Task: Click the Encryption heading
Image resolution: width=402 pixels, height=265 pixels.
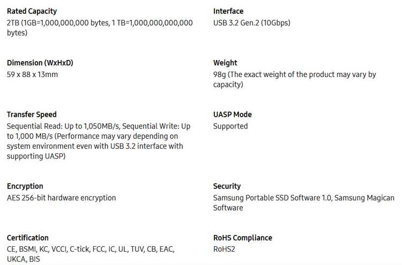Action: pos(25,186)
